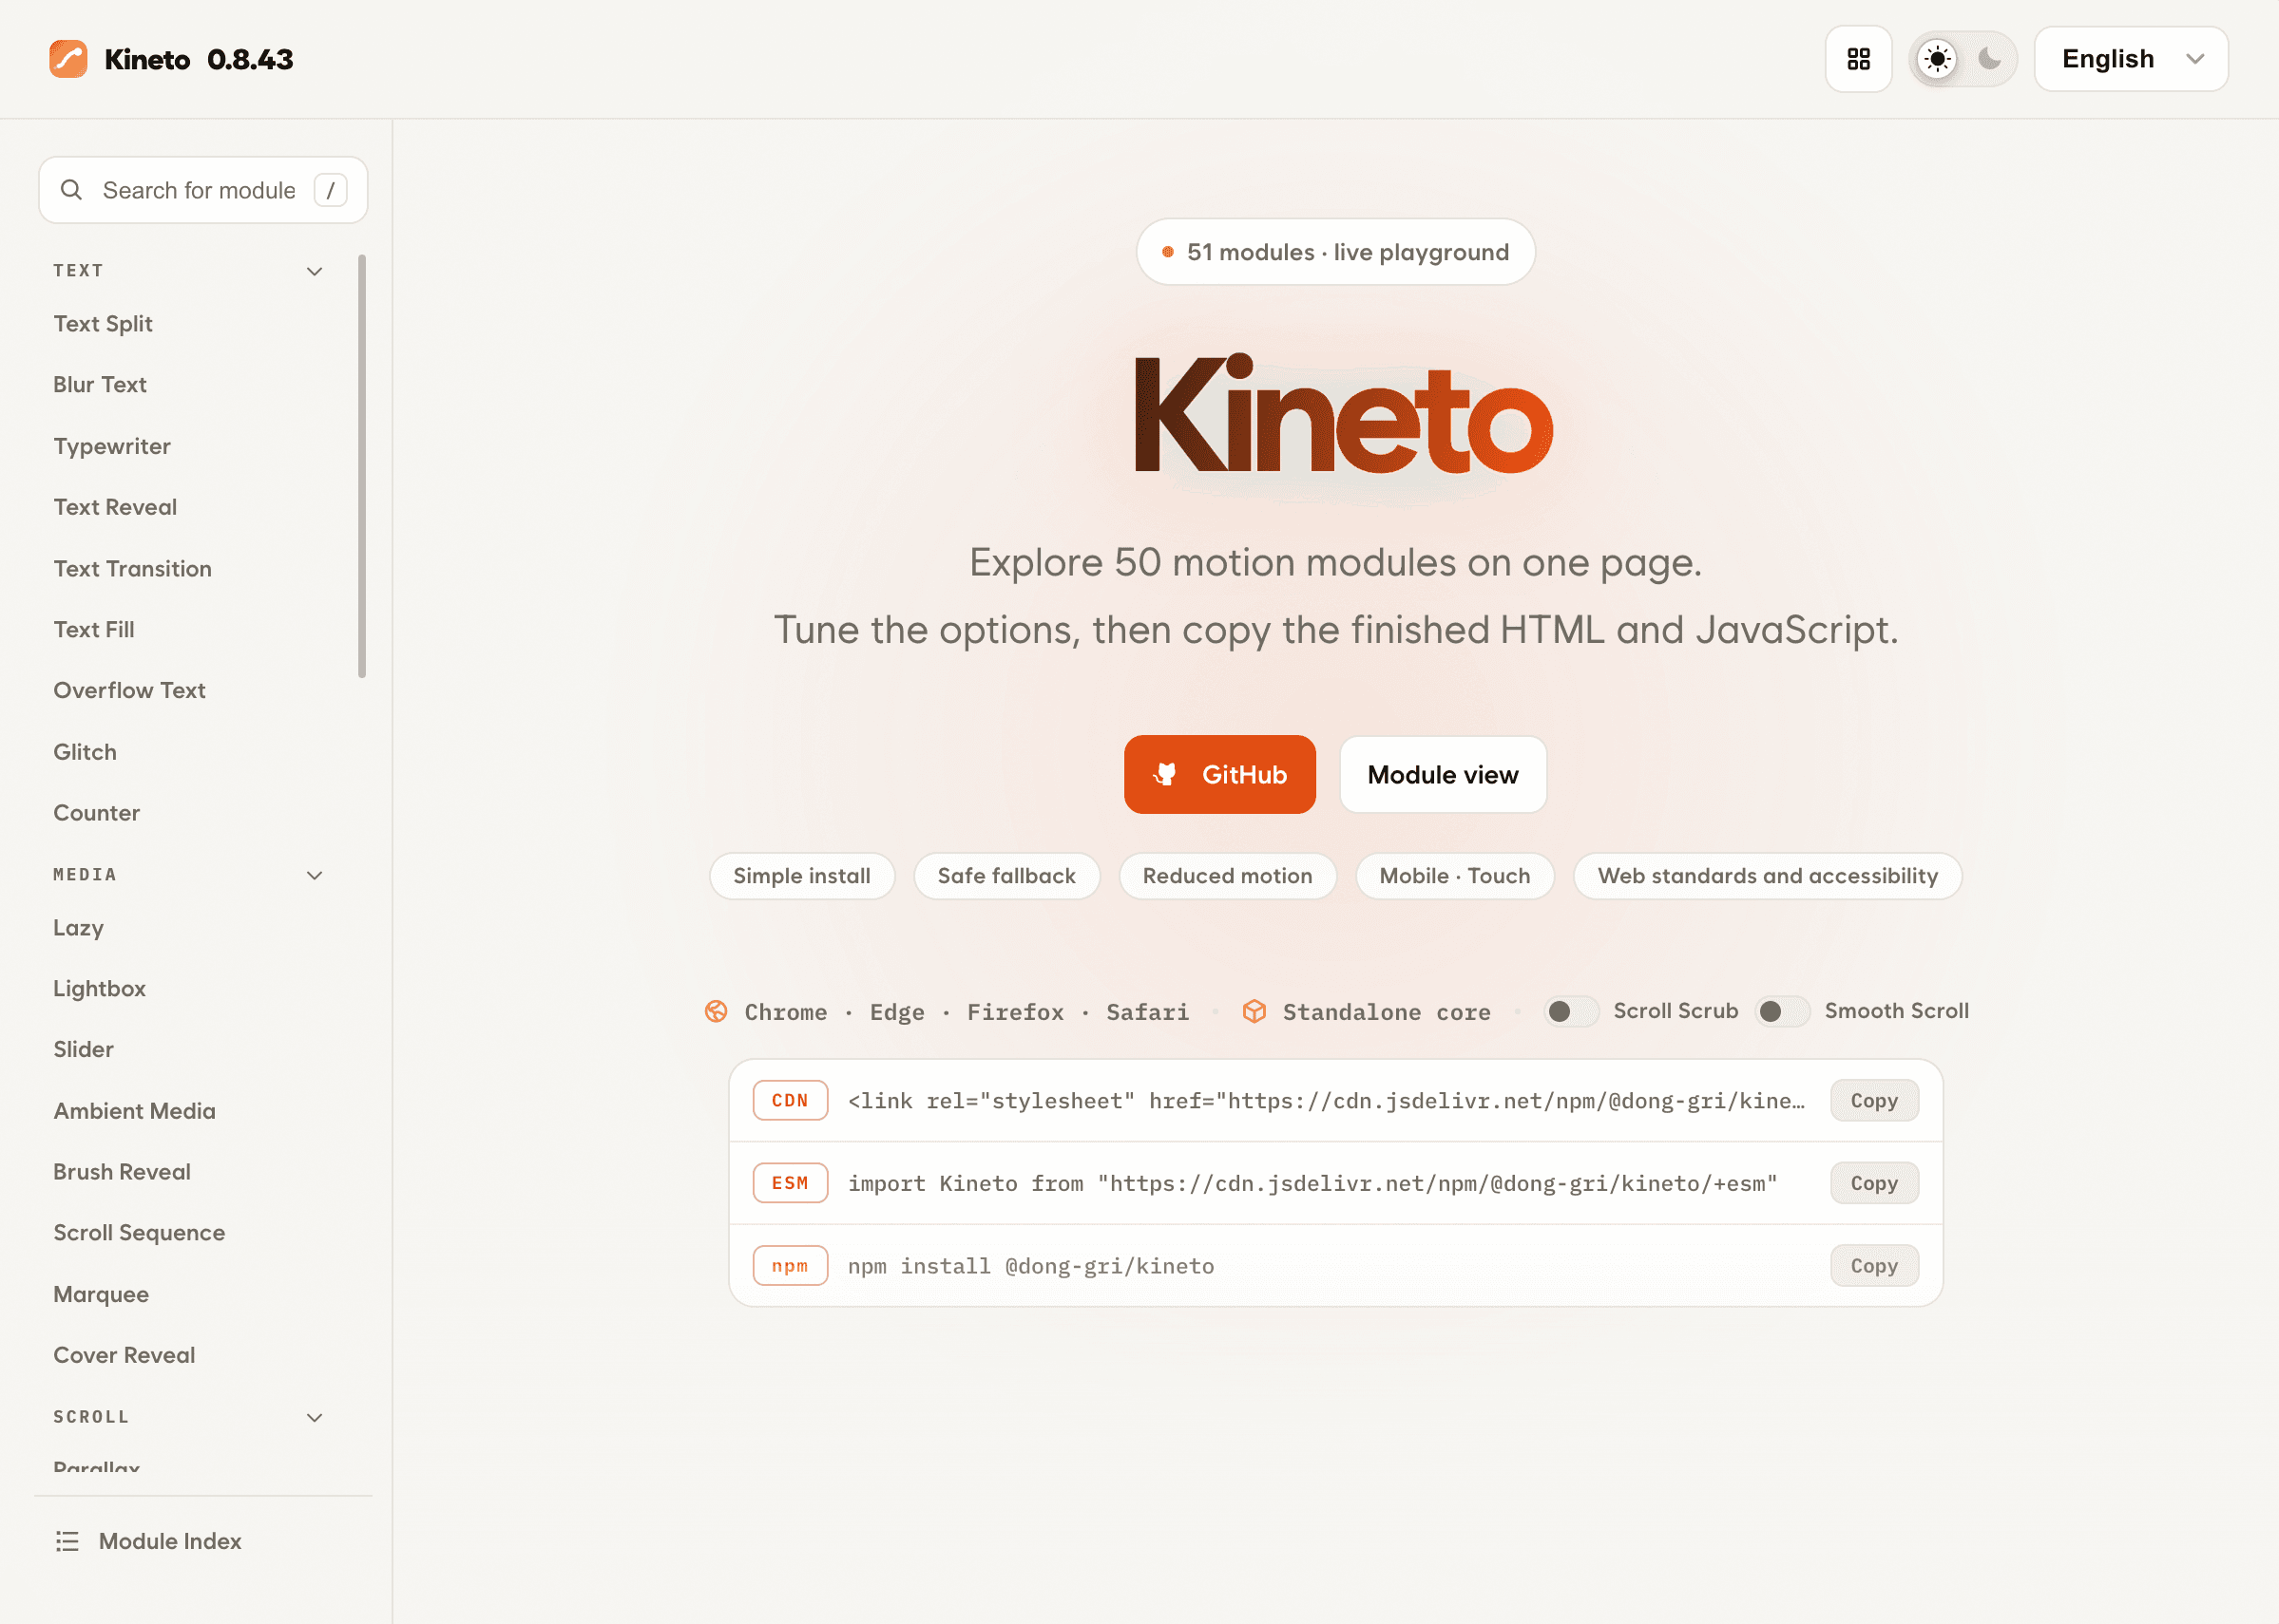The width and height of the screenshot is (2279, 1624).
Task: Select Lightbox in the sidebar
Action: (x=99, y=988)
